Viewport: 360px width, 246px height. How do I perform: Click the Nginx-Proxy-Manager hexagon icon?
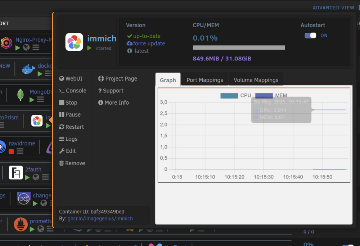click(6, 43)
